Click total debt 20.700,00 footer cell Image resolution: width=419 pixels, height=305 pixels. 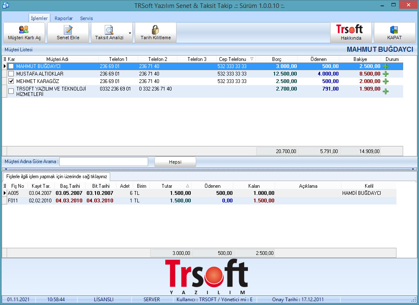pyautogui.click(x=277, y=151)
